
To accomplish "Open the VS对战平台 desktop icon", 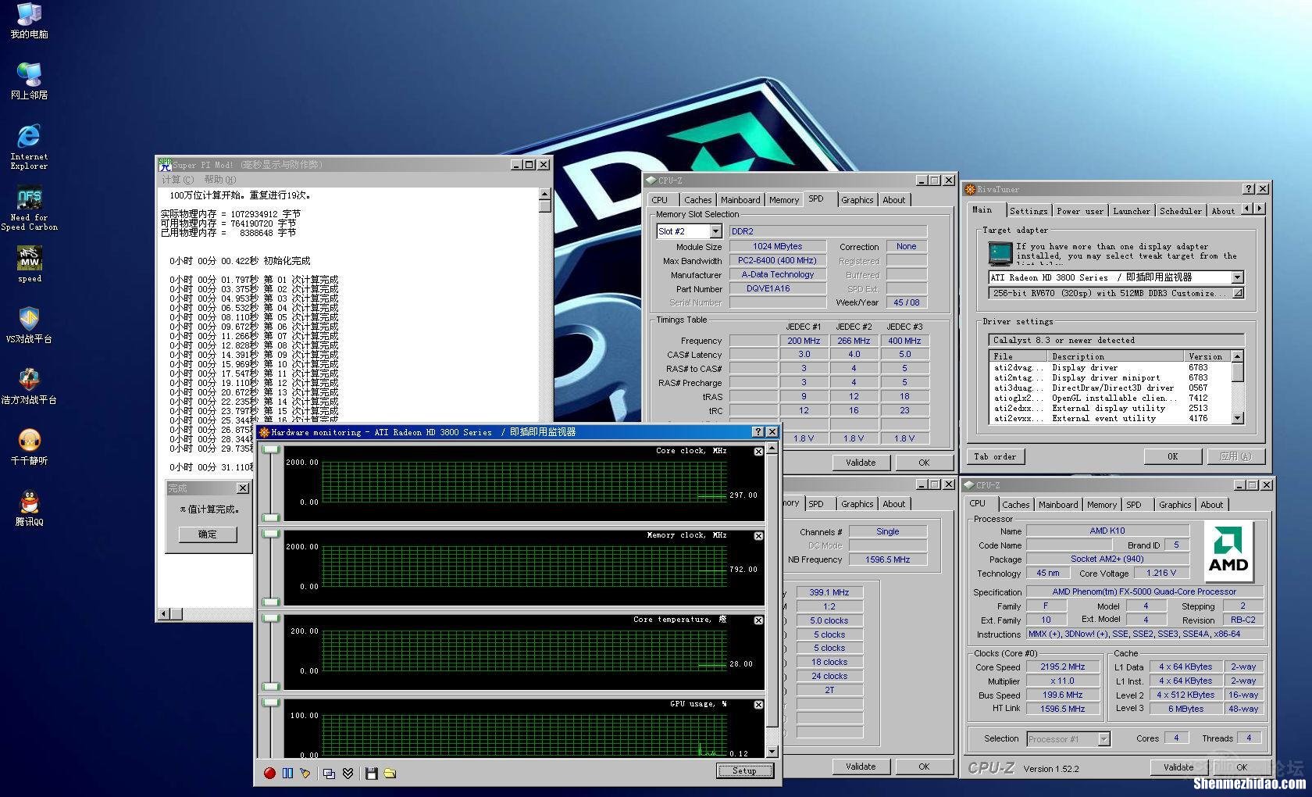I will click(x=29, y=325).
